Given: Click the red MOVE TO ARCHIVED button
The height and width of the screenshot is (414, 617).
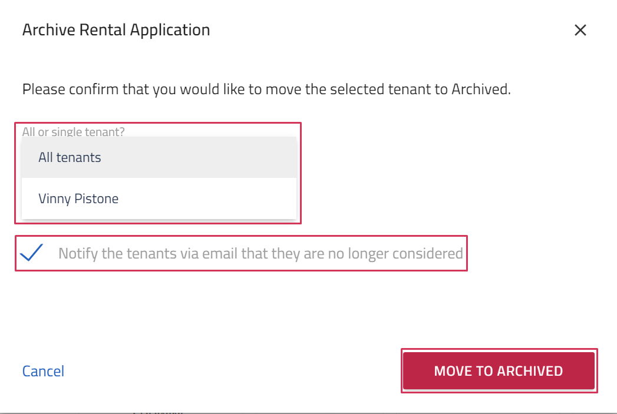Looking at the screenshot, I should pos(499,371).
